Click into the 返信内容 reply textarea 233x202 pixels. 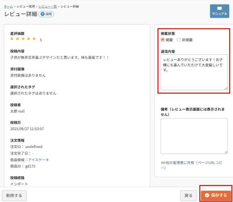coord(194,72)
